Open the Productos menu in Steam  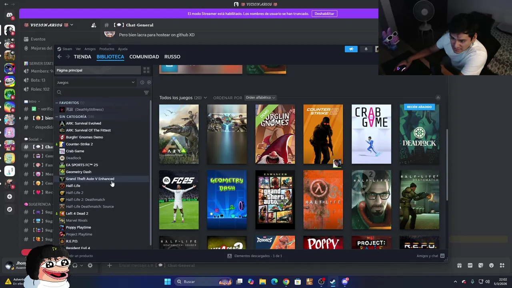[x=107, y=49]
